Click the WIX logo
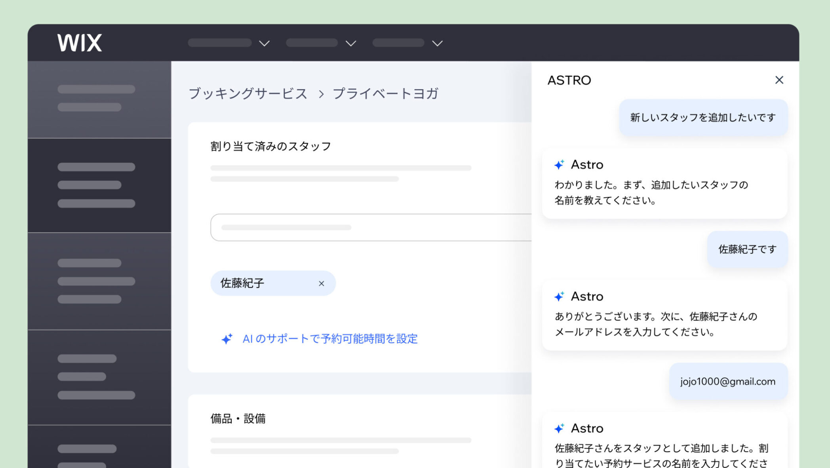830x468 pixels. tap(80, 43)
